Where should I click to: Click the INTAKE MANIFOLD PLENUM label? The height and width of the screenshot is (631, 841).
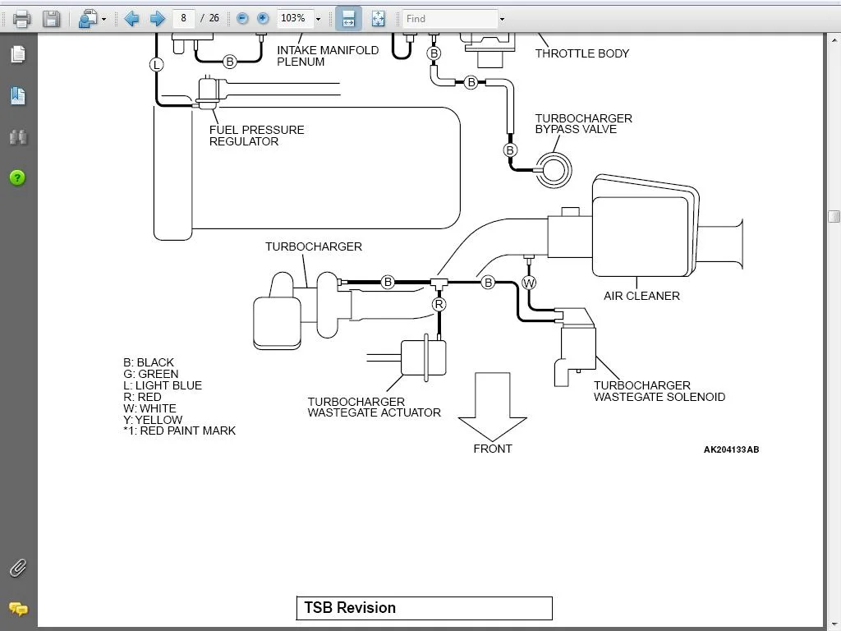tap(328, 56)
